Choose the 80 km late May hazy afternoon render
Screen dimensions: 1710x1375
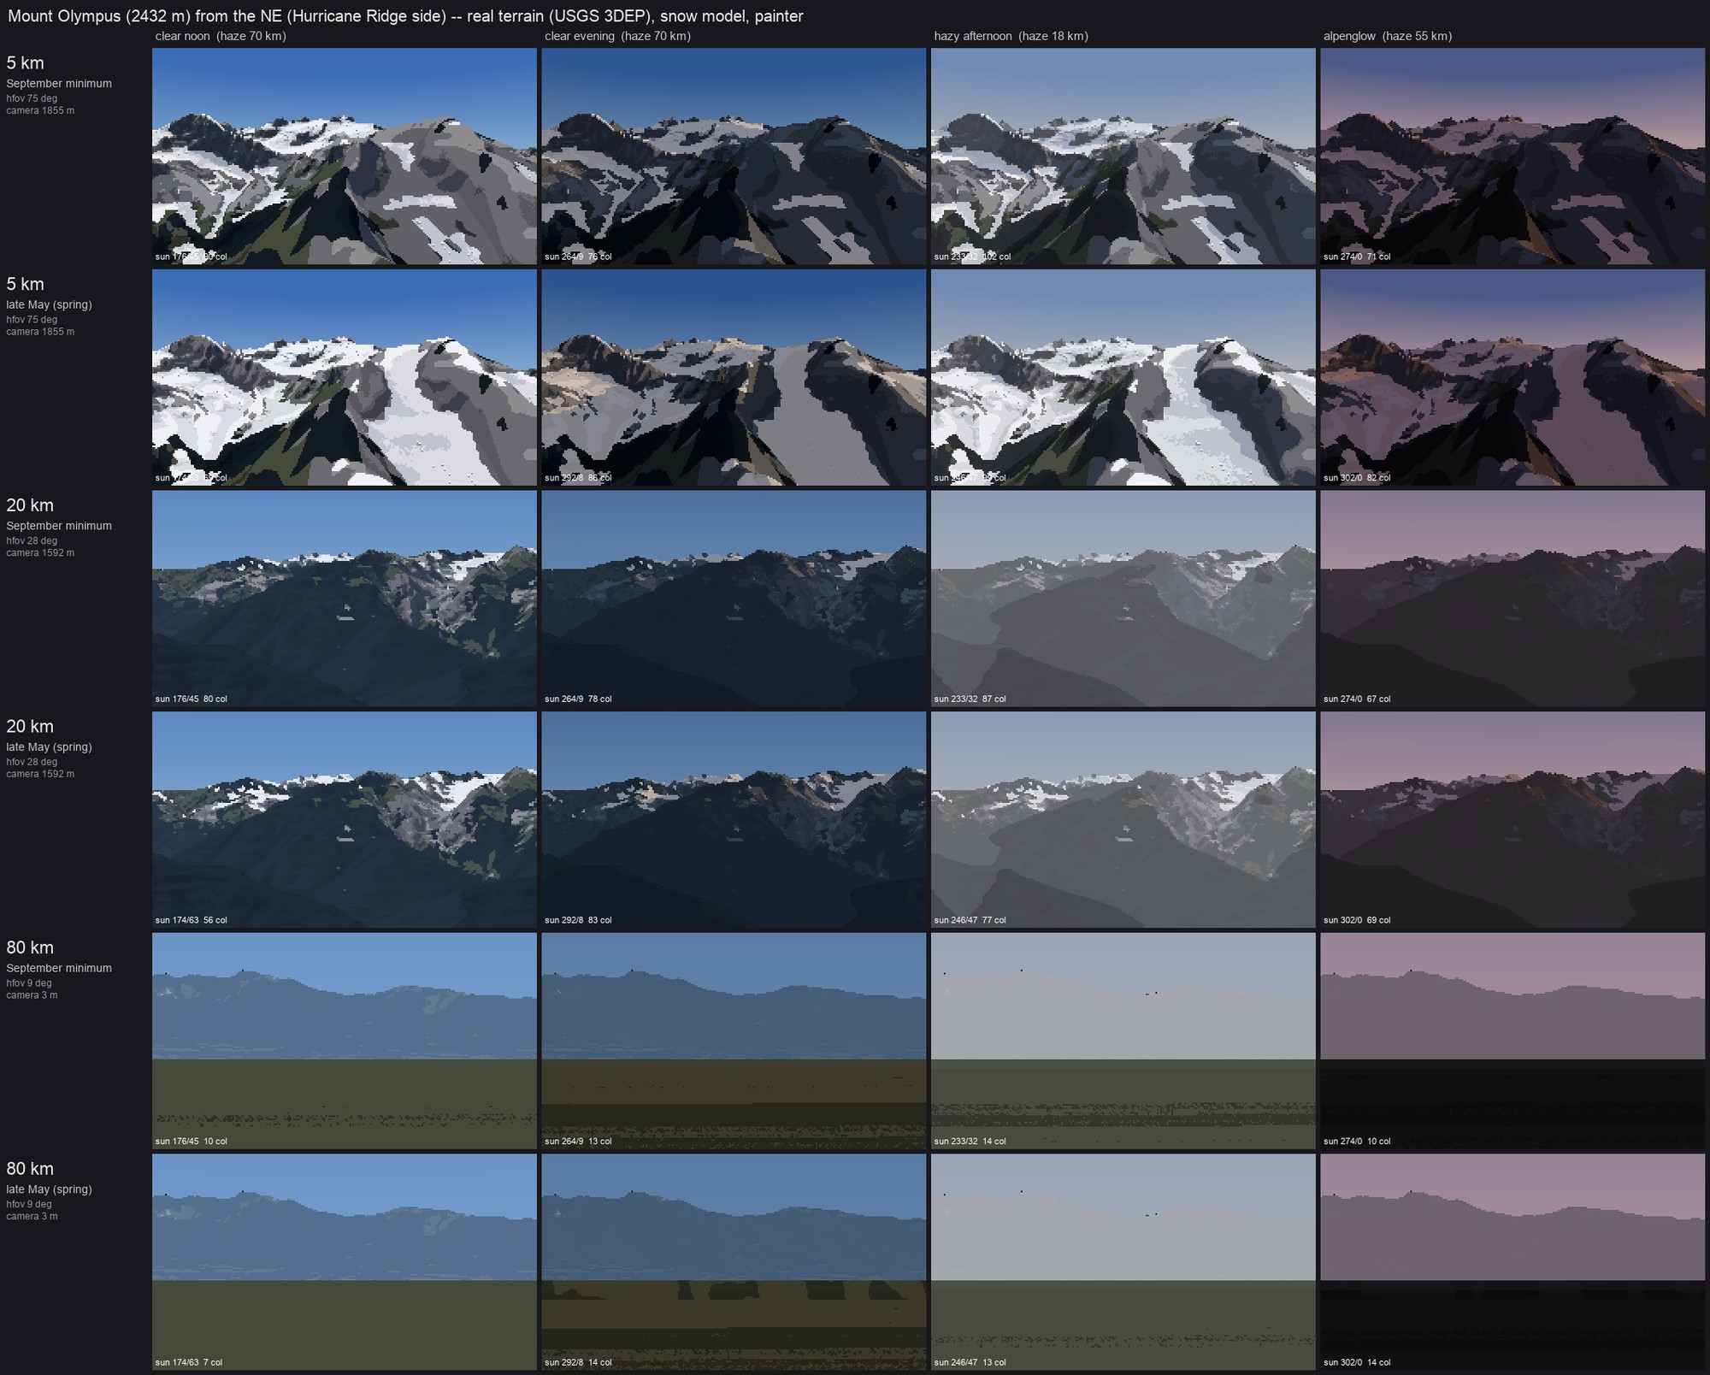point(1123,1262)
